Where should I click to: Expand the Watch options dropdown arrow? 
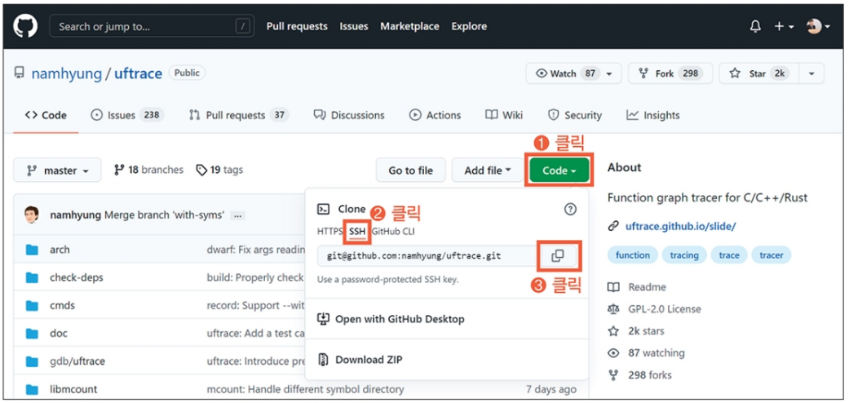click(x=610, y=73)
